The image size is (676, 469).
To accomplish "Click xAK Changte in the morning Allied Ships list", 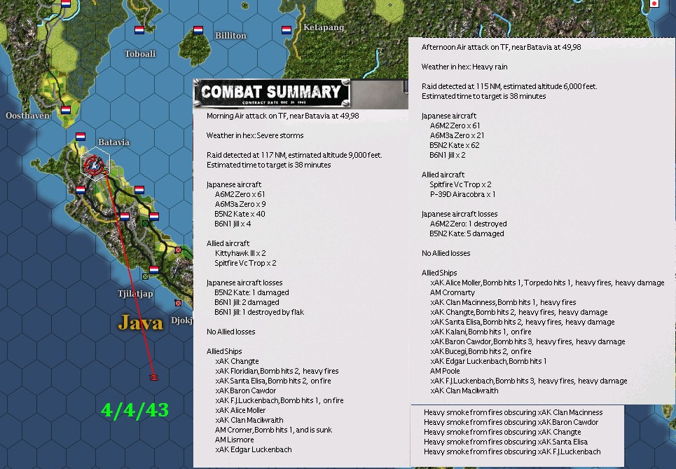I will pyautogui.click(x=236, y=361).
